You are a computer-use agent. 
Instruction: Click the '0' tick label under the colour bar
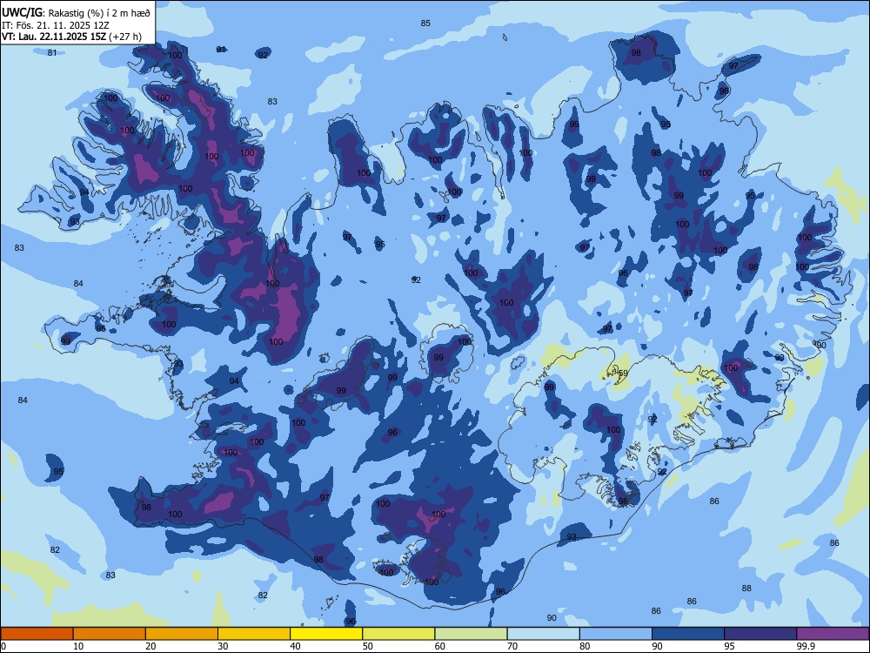point(3,646)
